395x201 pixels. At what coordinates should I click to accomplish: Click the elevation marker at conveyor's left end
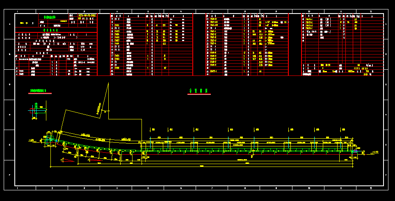[32, 140]
